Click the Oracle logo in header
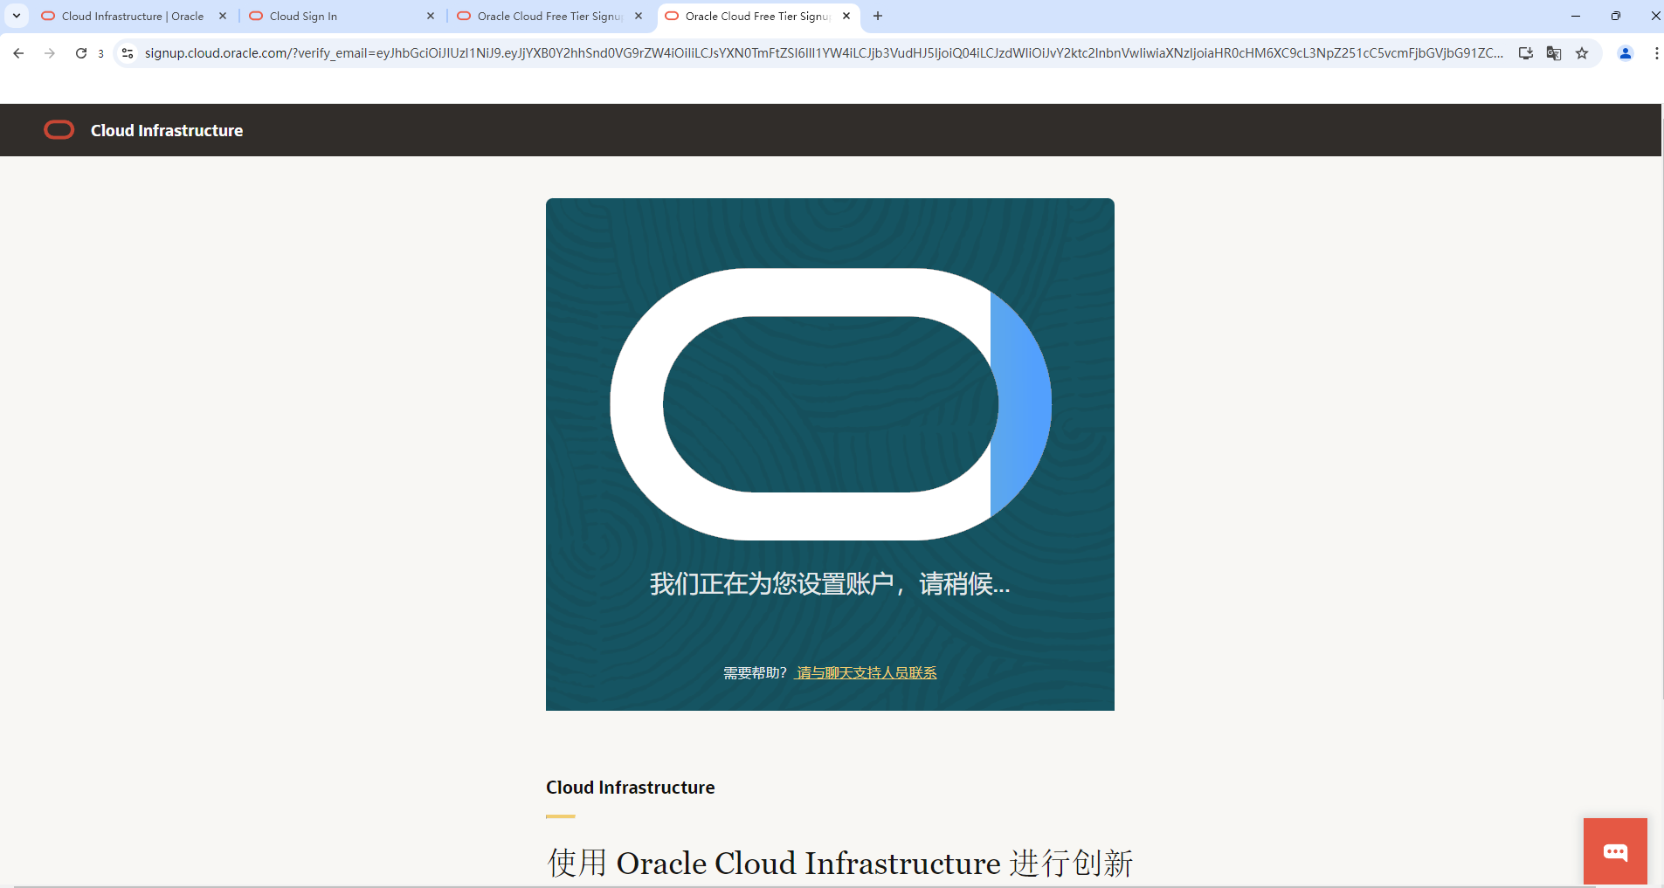This screenshot has width=1664, height=888. 59,130
